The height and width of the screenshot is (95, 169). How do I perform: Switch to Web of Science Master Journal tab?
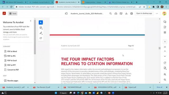(120, 2)
